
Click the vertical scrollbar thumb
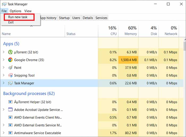(x=185, y=46)
